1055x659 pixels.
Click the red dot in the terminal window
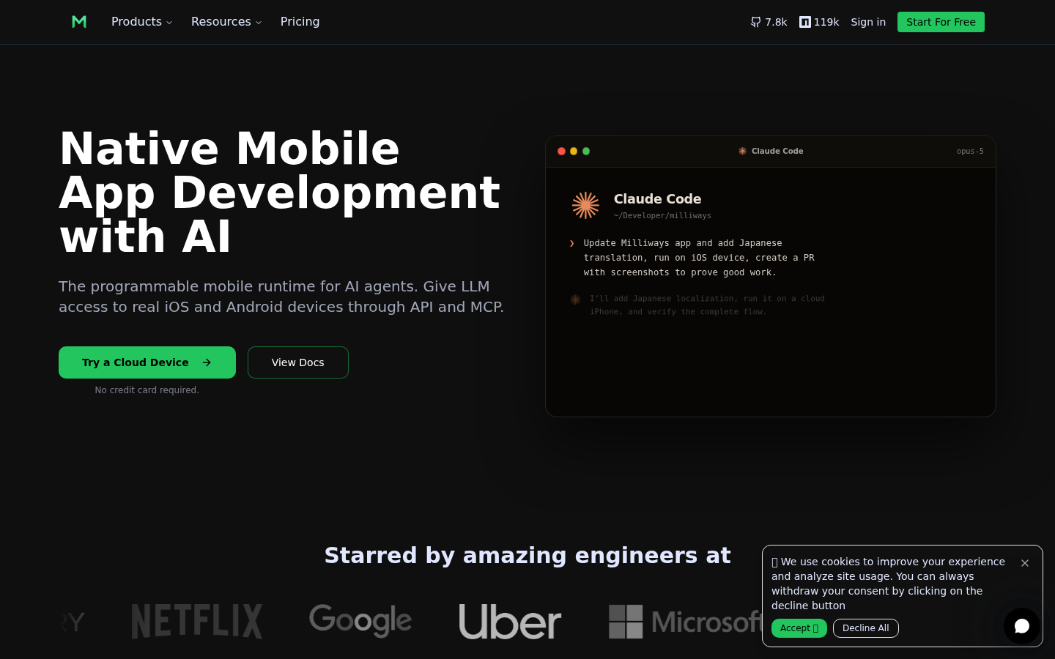tap(561, 152)
